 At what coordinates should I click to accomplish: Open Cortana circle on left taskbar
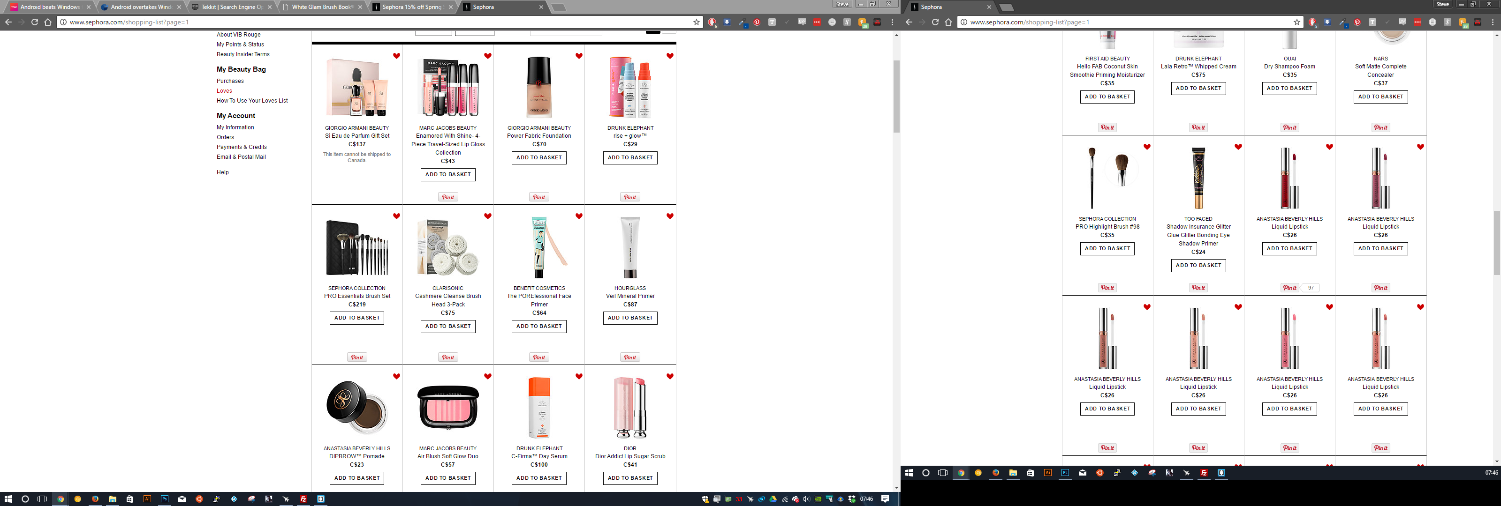click(x=25, y=499)
